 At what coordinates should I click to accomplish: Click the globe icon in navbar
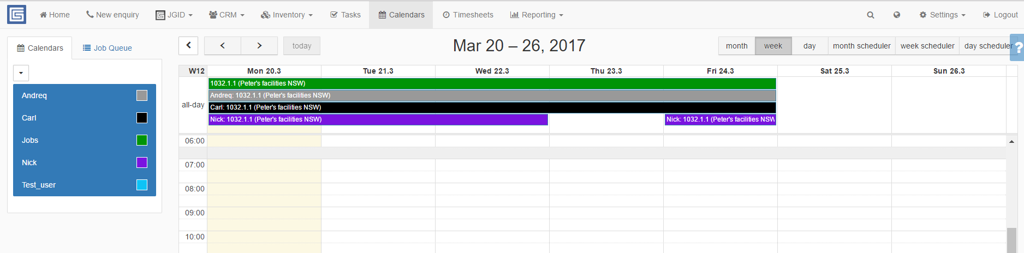897,15
